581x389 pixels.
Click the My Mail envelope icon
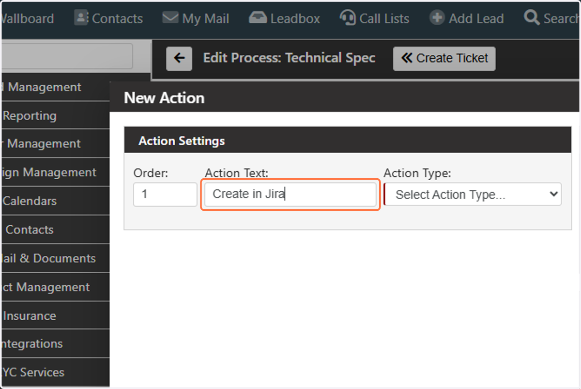point(170,18)
